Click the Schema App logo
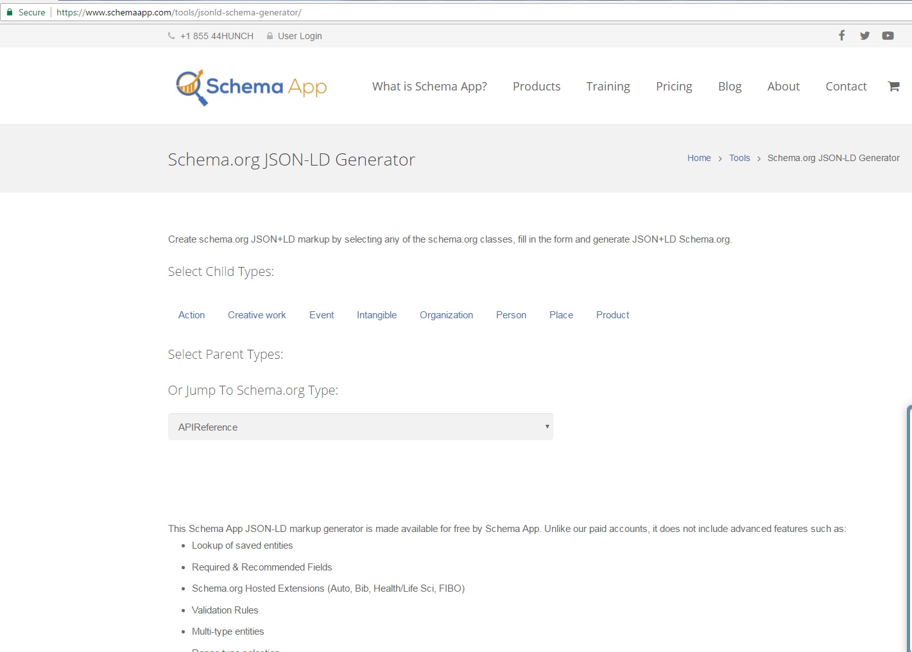Viewport: 912px width, 652px height. point(250,86)
